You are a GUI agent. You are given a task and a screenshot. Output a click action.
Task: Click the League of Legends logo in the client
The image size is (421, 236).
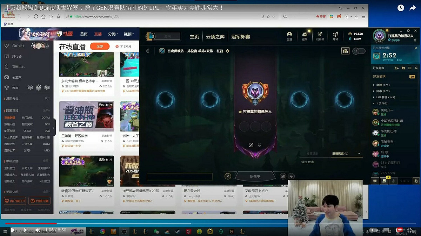tap(149, 36)
